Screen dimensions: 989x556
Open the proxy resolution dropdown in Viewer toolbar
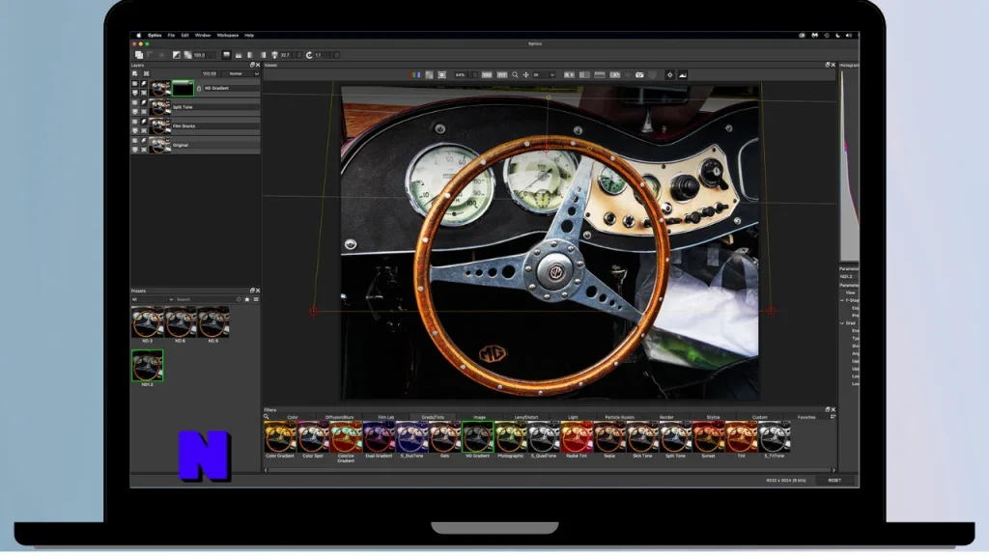pyautogui.click(x=545, y=74)
